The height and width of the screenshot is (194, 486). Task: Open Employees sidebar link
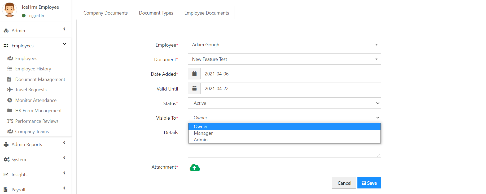(26, 58)
